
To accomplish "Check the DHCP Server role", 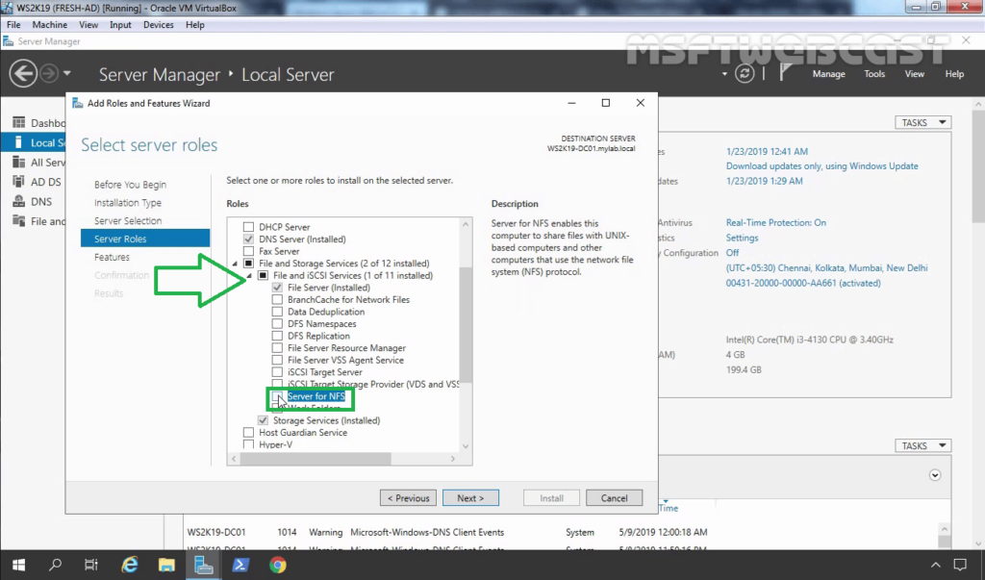I will [249, 227].
